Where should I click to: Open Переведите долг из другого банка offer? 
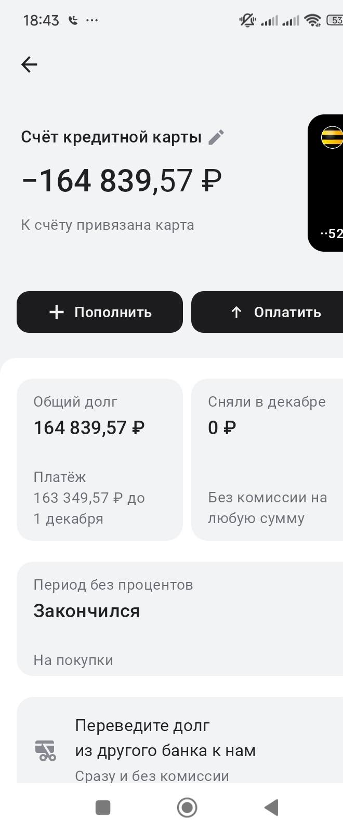point(171,738)
